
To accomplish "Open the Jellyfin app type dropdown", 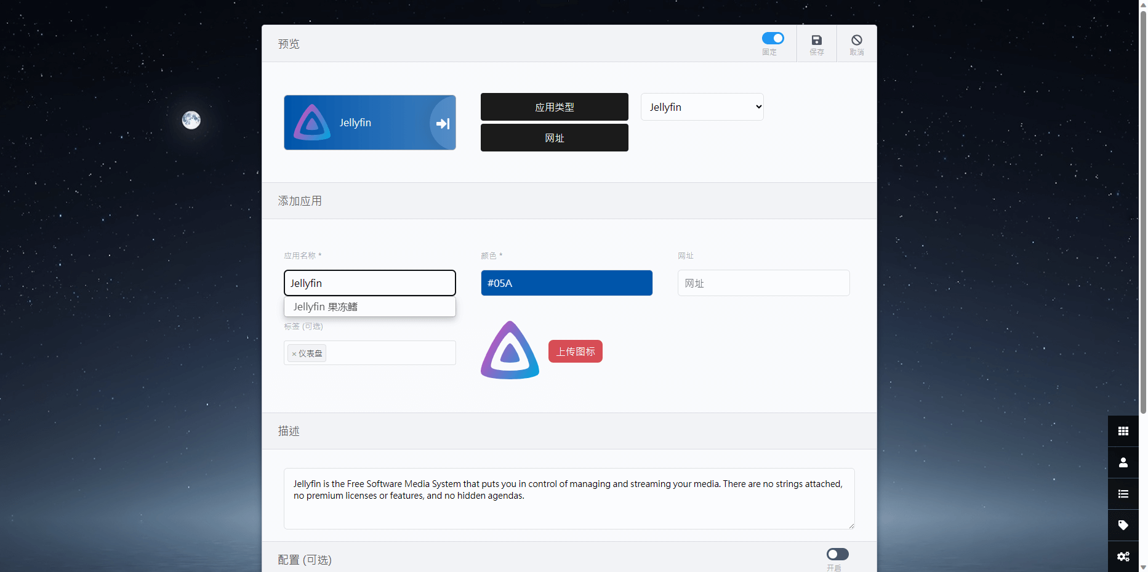I will tap(702, 107).
